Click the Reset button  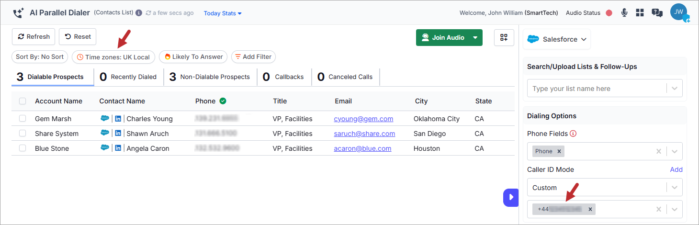point(78,37)
